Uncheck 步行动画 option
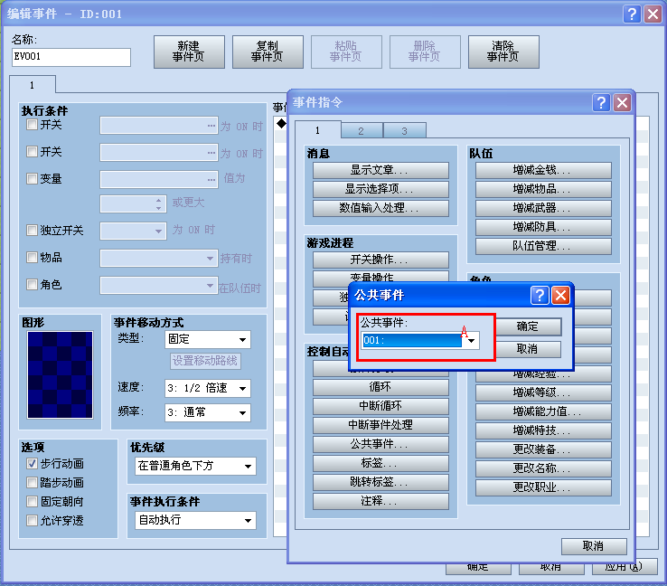The width and height of the screenshot is (667, 586). point(32,463)
